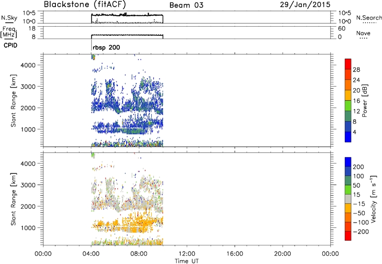The image size is (382, 264).
Task: Click the gray -15 to 15 velocity segment
Action: [x=348, y=199]
